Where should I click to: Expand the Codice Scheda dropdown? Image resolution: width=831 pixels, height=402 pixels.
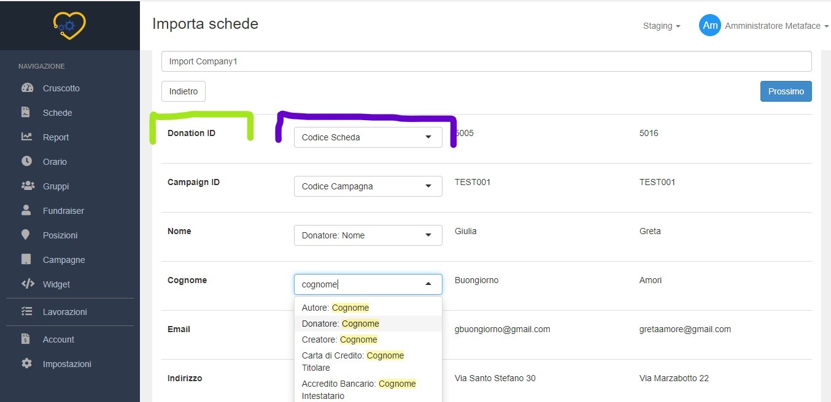click(x=368, y=137)
